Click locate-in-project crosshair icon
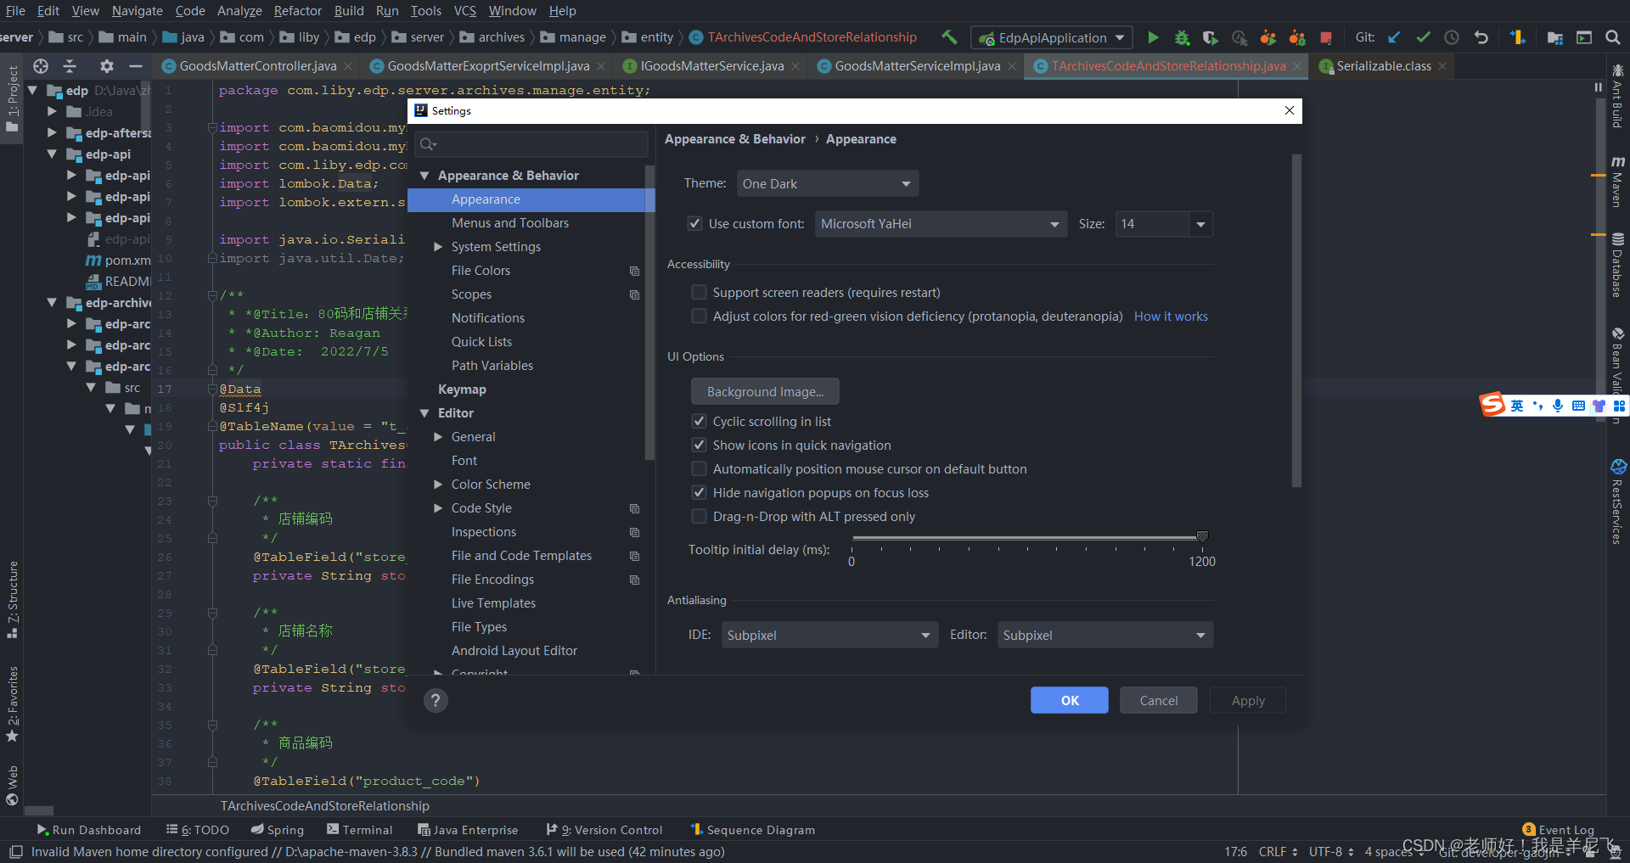The height and width of the screenshot is (863, 1630). [x=41, y=65]
